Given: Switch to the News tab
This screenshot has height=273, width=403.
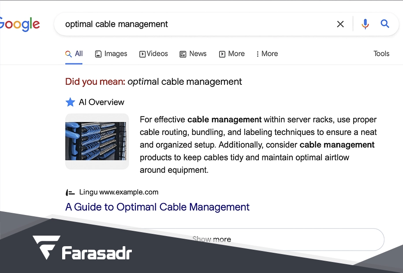Looking at the screenshot, I should coord(193,54).
